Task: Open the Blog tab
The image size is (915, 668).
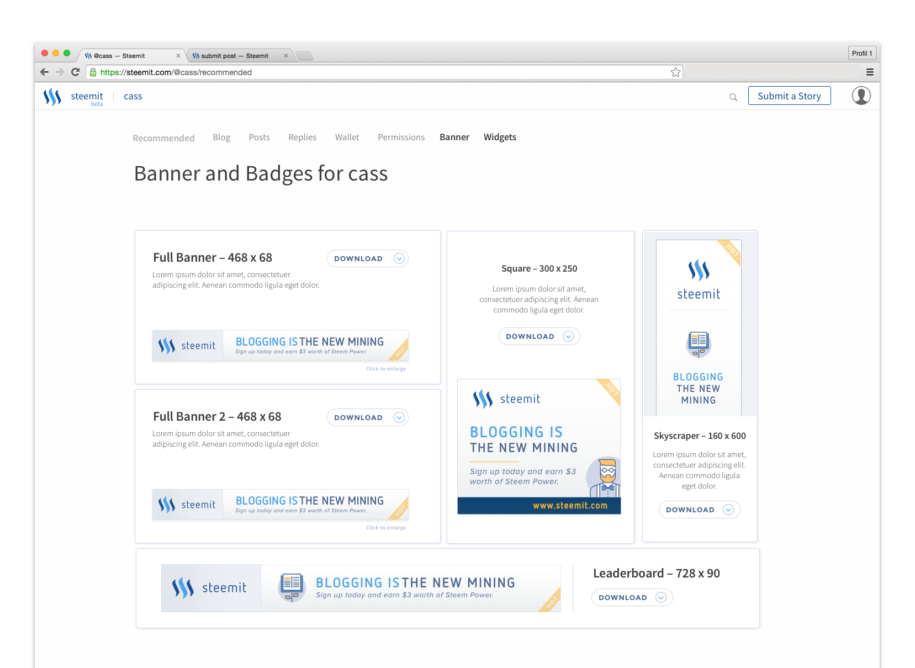Action: 221,137
